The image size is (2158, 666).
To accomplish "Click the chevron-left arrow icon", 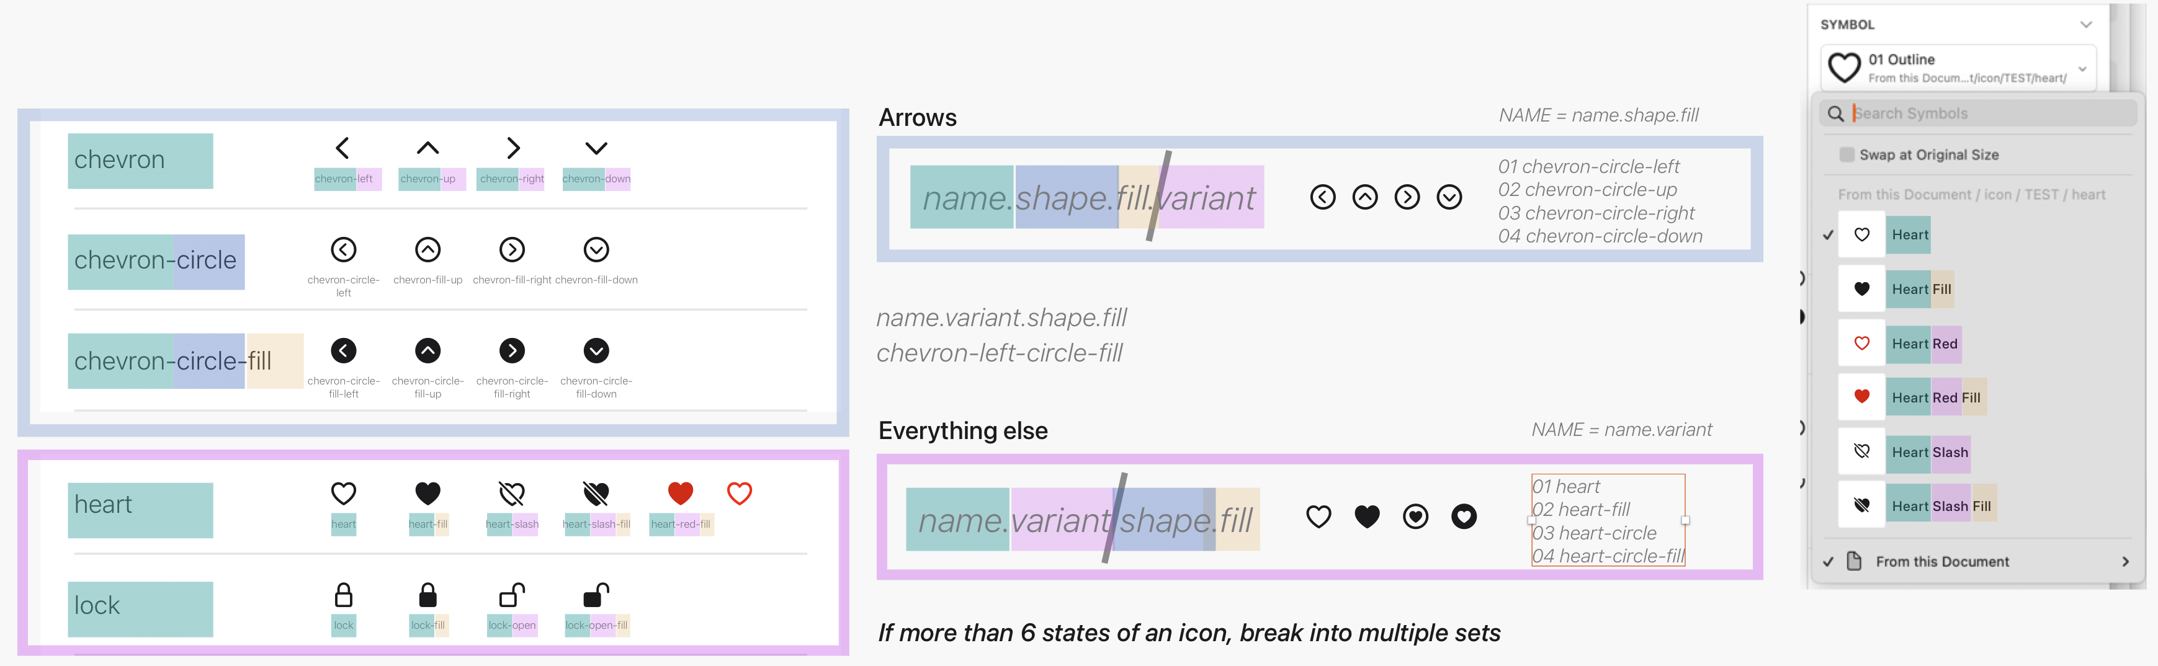I will tap(342, 148).
